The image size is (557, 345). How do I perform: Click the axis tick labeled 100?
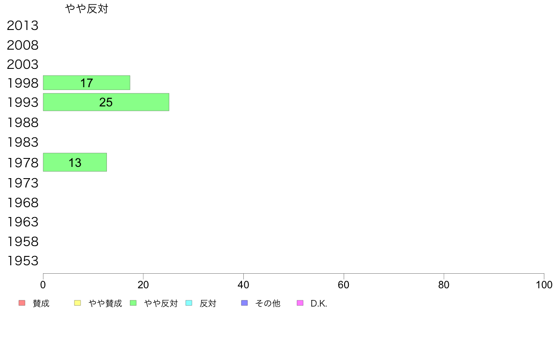544,285
